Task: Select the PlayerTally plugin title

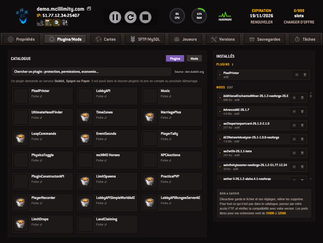Action: (x=169, y=134)
